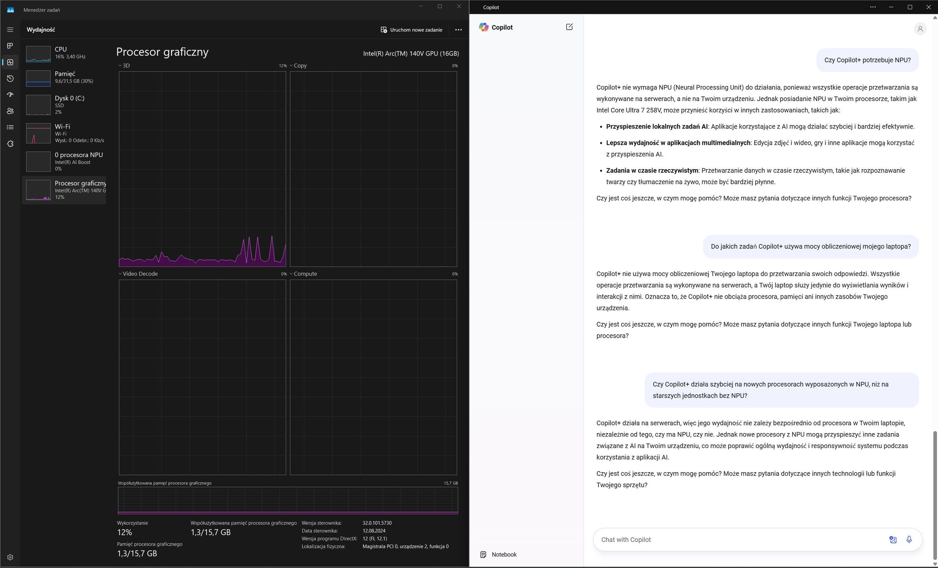Open the App history page icon
Image resolution: width=938 pixels, height=568 pixels.
coord(10,78)
